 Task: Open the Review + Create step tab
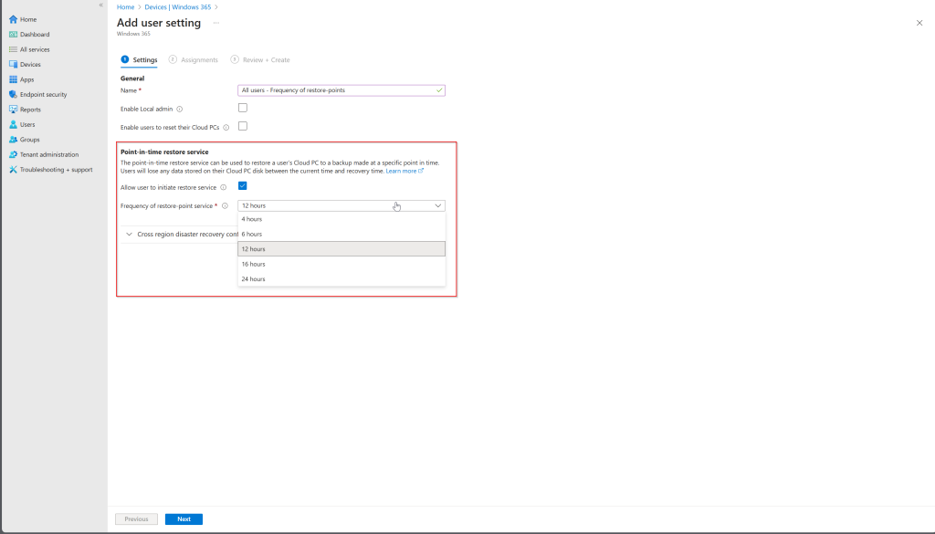[260, 59]
